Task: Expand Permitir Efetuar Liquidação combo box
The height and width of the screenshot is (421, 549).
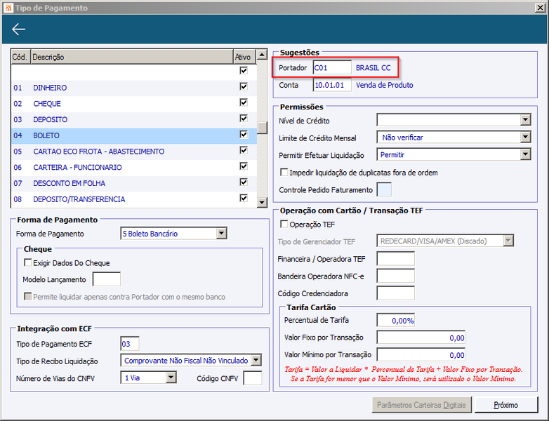Action: coord(525,154)
